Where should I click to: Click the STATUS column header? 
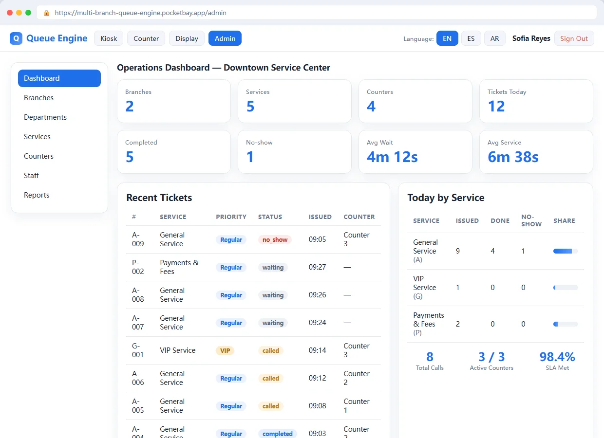click(270, 217)
